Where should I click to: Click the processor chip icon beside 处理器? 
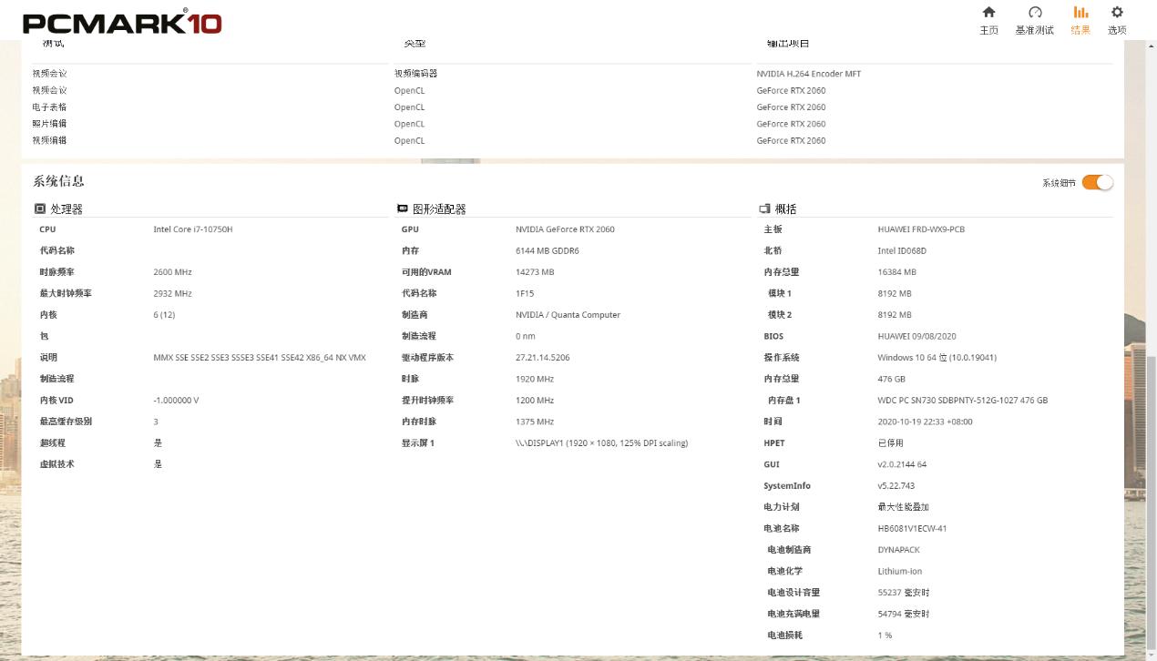click(38, 208)
